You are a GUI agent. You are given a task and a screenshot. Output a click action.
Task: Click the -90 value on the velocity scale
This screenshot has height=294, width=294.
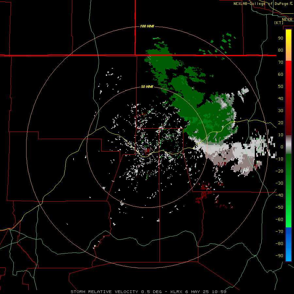click(279, 256)
